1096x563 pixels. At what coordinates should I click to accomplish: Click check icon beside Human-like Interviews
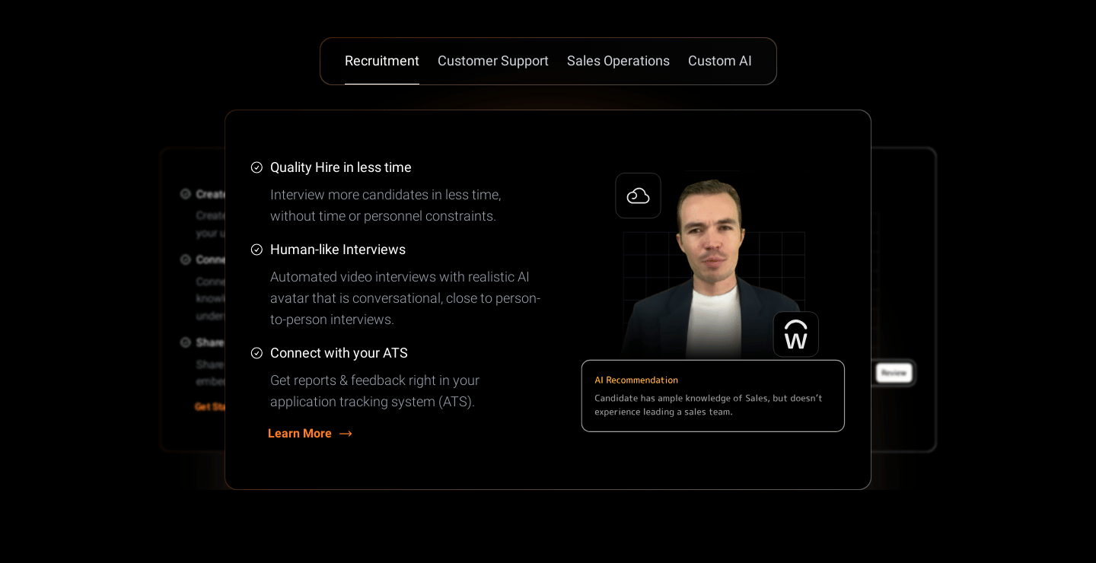click(256, 250)
